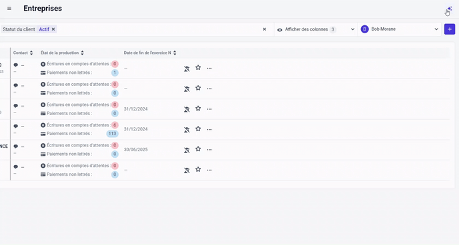Click comment icon in row with 113 payments
The height and width of the screenshot is (245, 459).
[16, 126]
